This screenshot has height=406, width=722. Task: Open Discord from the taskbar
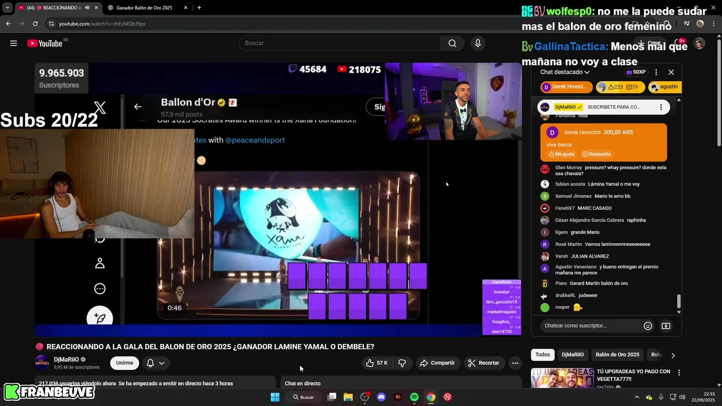pos(381,397)
